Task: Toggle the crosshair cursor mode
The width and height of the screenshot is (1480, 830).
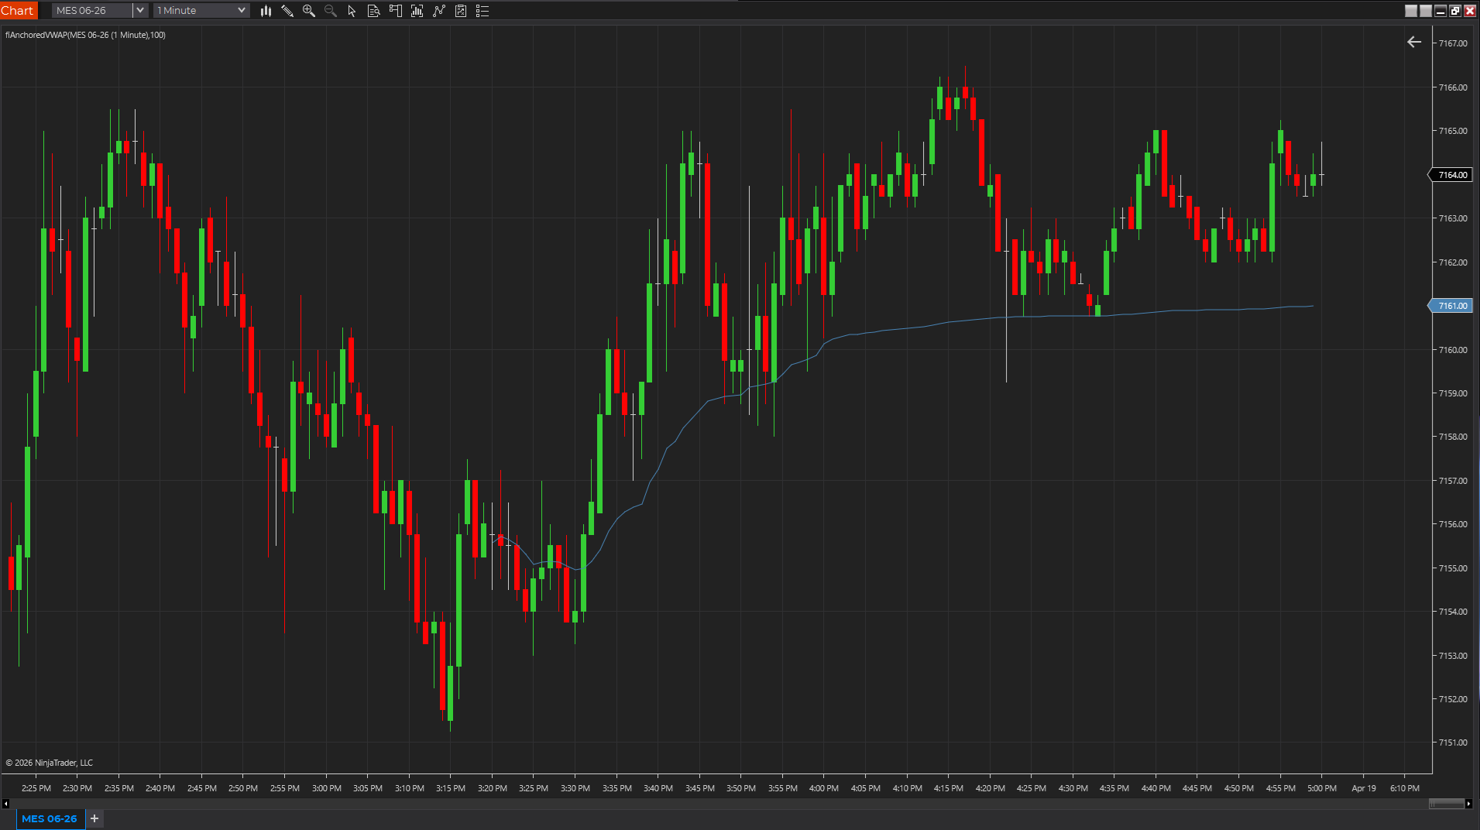Action: (438, 11)
